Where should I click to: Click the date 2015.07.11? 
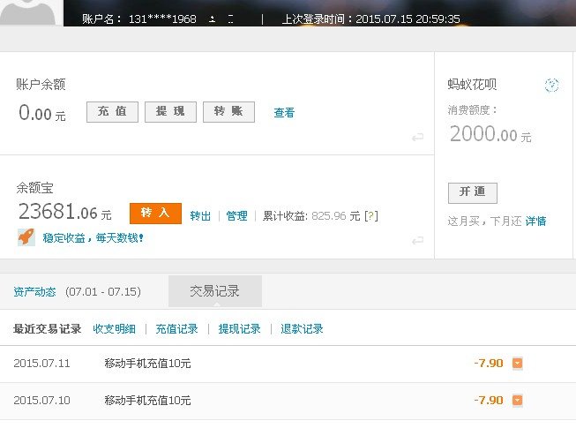click(41, 364)
